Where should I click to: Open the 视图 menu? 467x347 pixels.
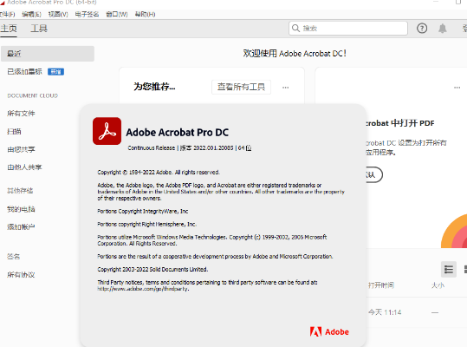pos(58,14)
